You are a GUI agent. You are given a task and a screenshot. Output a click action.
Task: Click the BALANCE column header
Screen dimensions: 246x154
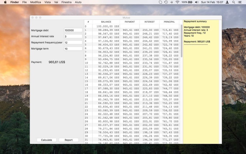[x=106, y=22]
